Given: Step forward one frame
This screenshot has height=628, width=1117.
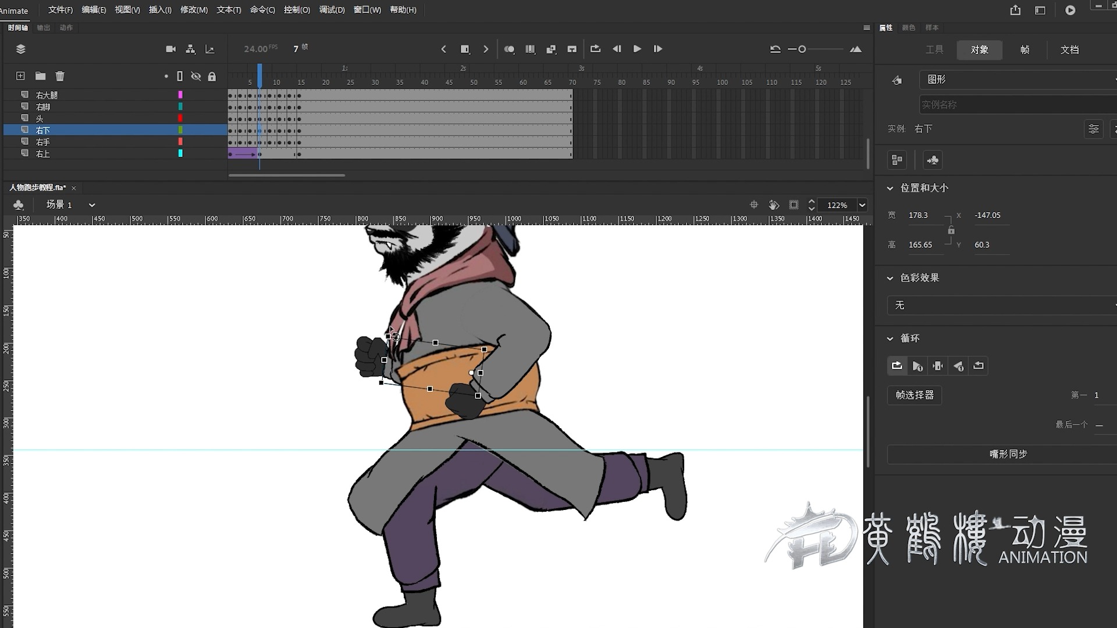Looking at the screenshot, I should click(658, 49).
